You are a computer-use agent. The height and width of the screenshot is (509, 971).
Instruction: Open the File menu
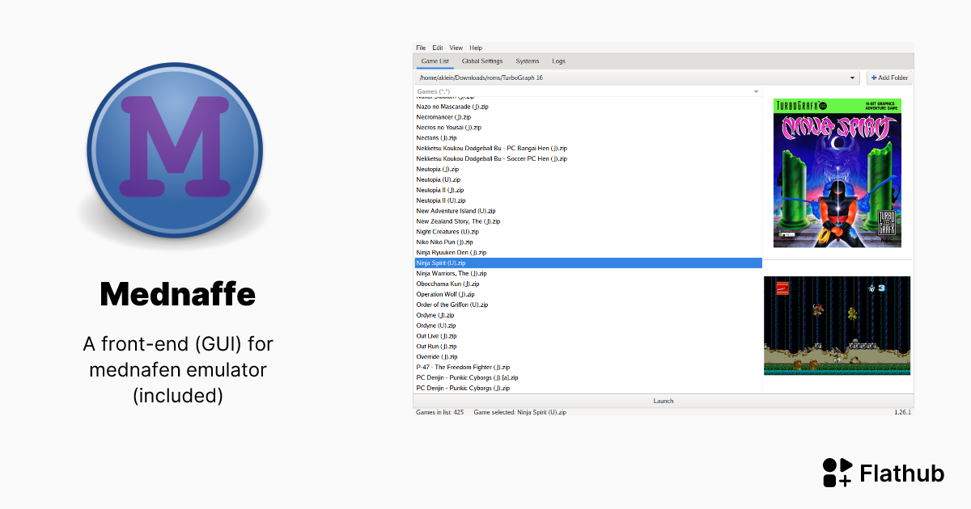pyautogui.click(x=421, y=47)
